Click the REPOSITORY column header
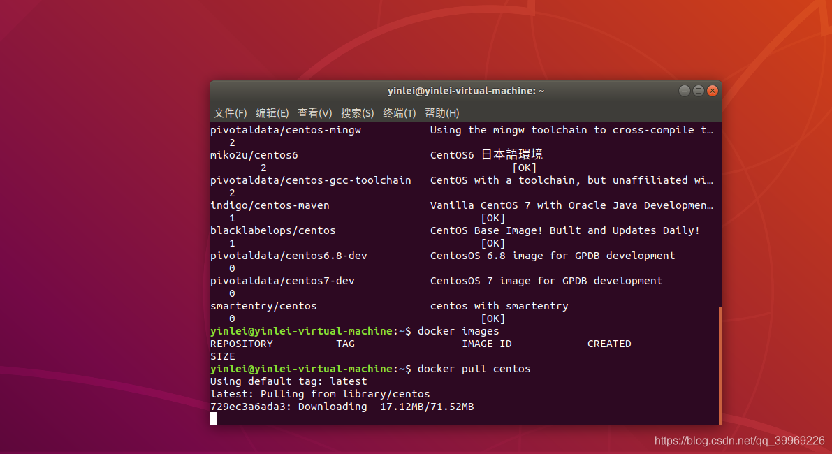832x454 pixels. 242,344
